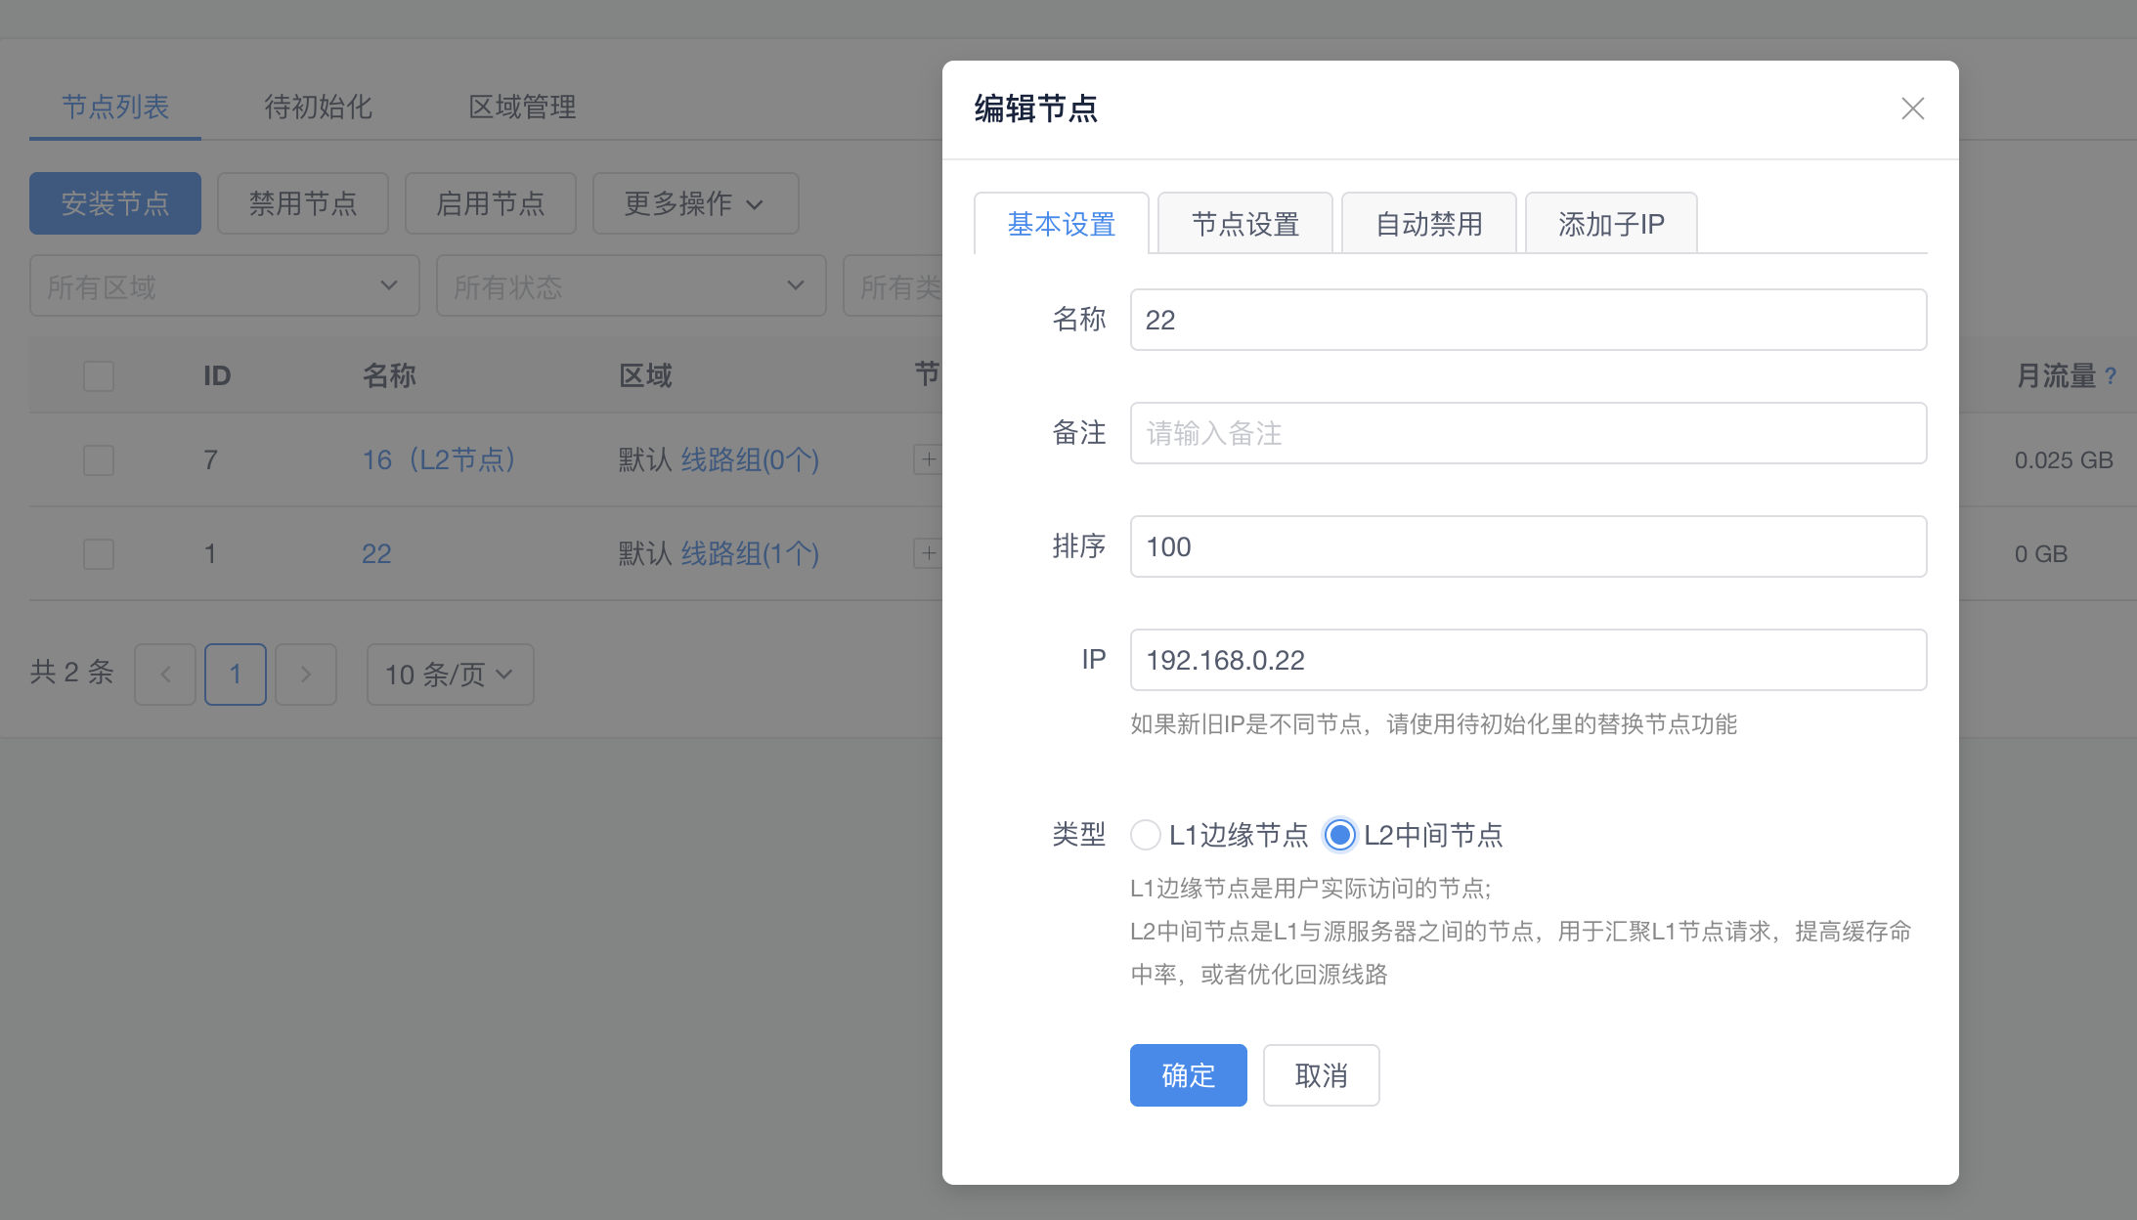This screenshot has width=2137, height=1220.
Task: Switch to the 基本设置 tab
Action: pos(1062,224)
